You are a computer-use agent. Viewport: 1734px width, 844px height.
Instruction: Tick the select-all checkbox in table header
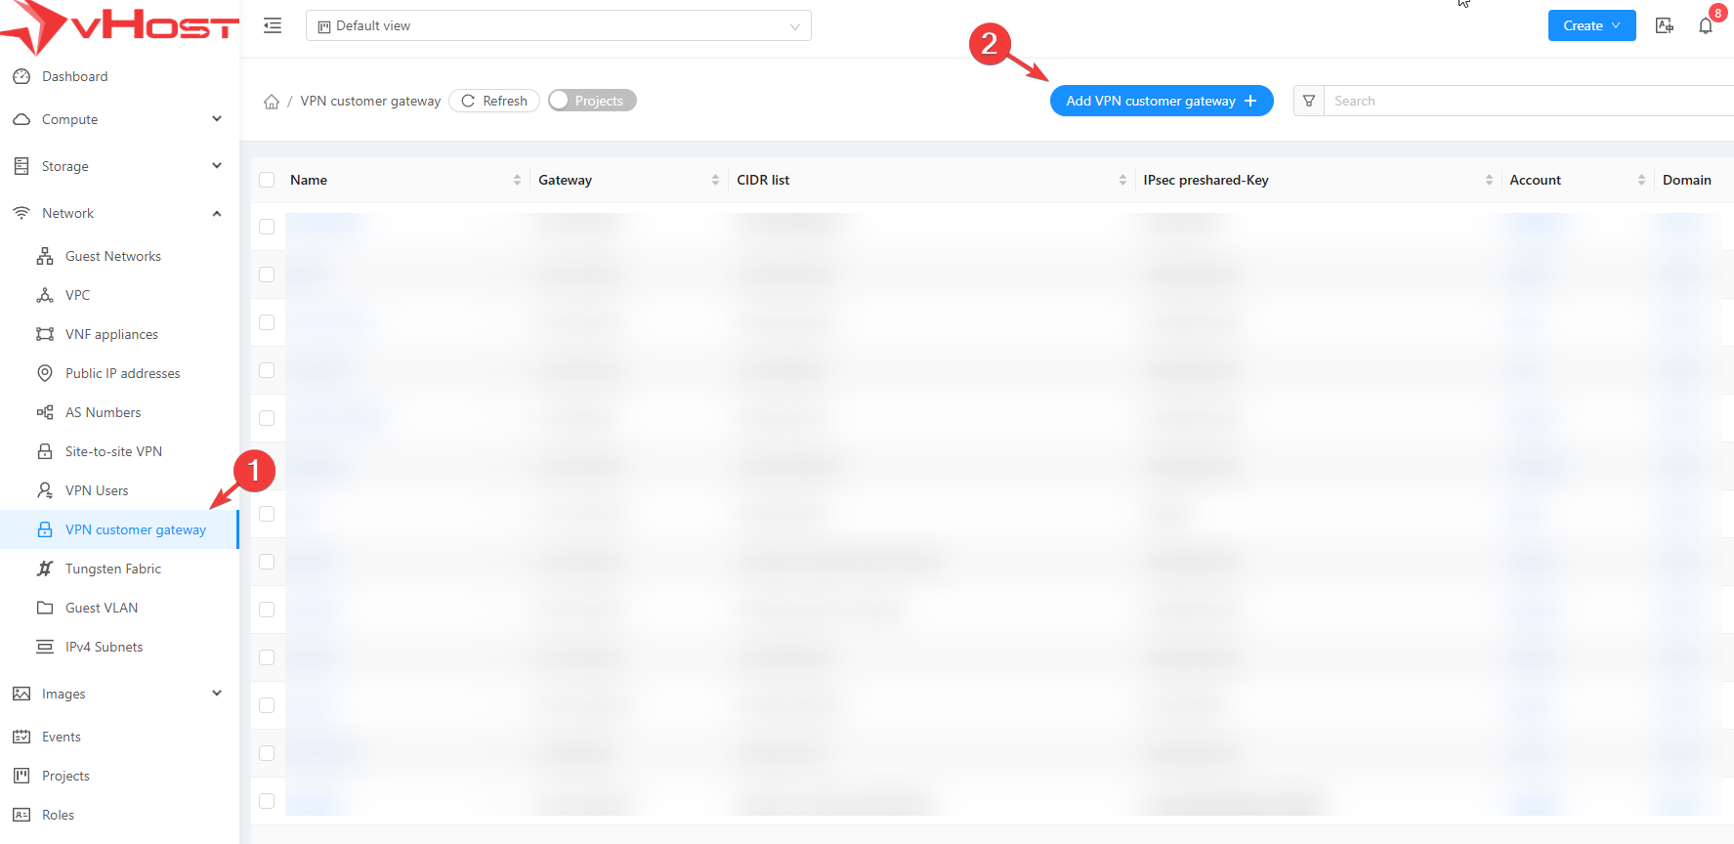point(267,180)
